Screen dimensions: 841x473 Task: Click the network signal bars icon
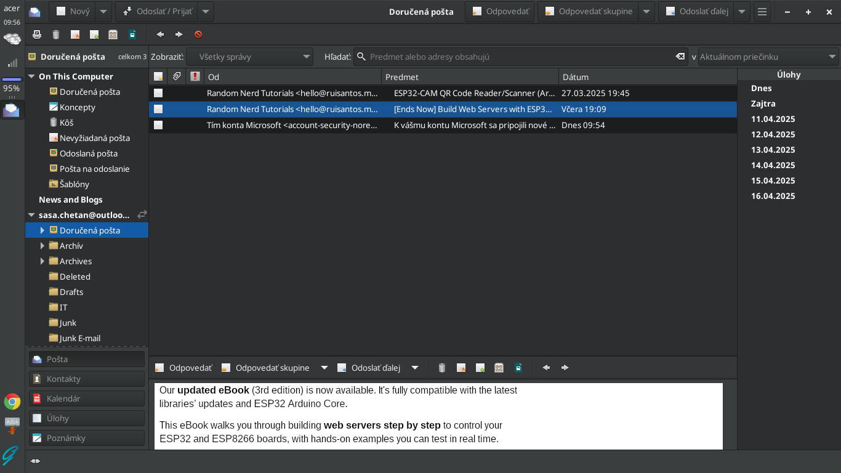point(12,63)
